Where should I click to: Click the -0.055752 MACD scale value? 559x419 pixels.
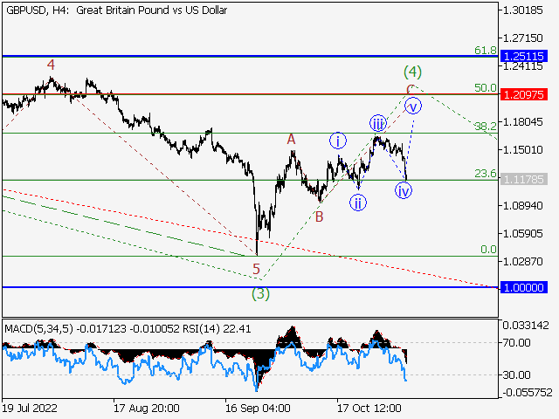(x=528, y=393)
